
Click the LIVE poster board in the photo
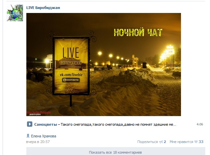coord(71,66)
